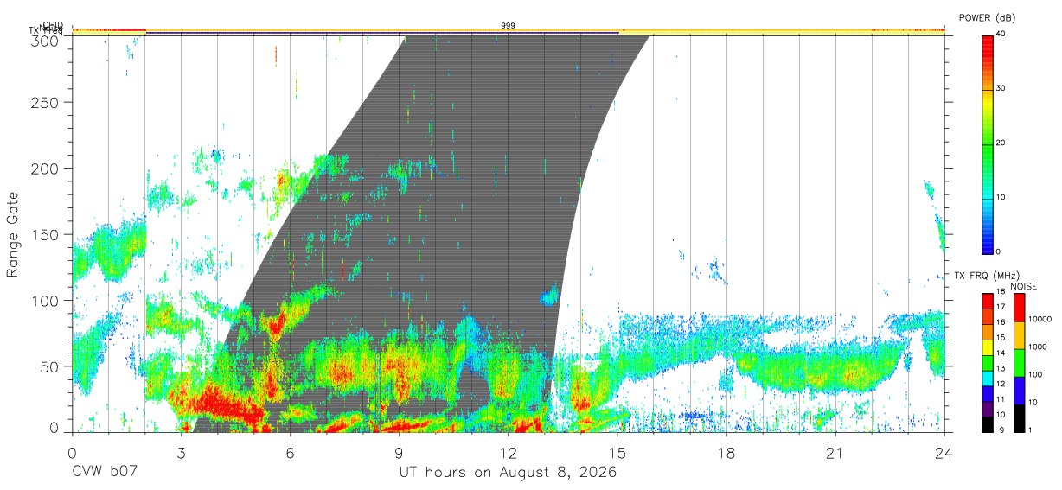
Task: Click the red NOISE swatch above 10000
Action: (1019, 308)
